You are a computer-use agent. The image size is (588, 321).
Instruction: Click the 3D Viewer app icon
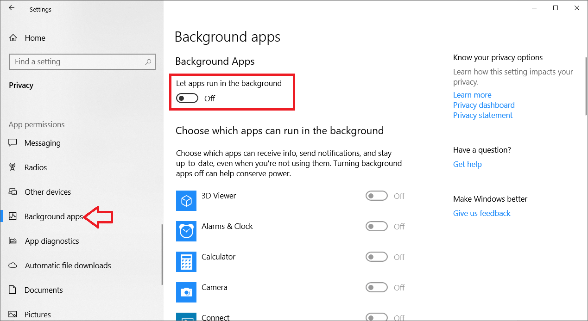pos(186,200)
